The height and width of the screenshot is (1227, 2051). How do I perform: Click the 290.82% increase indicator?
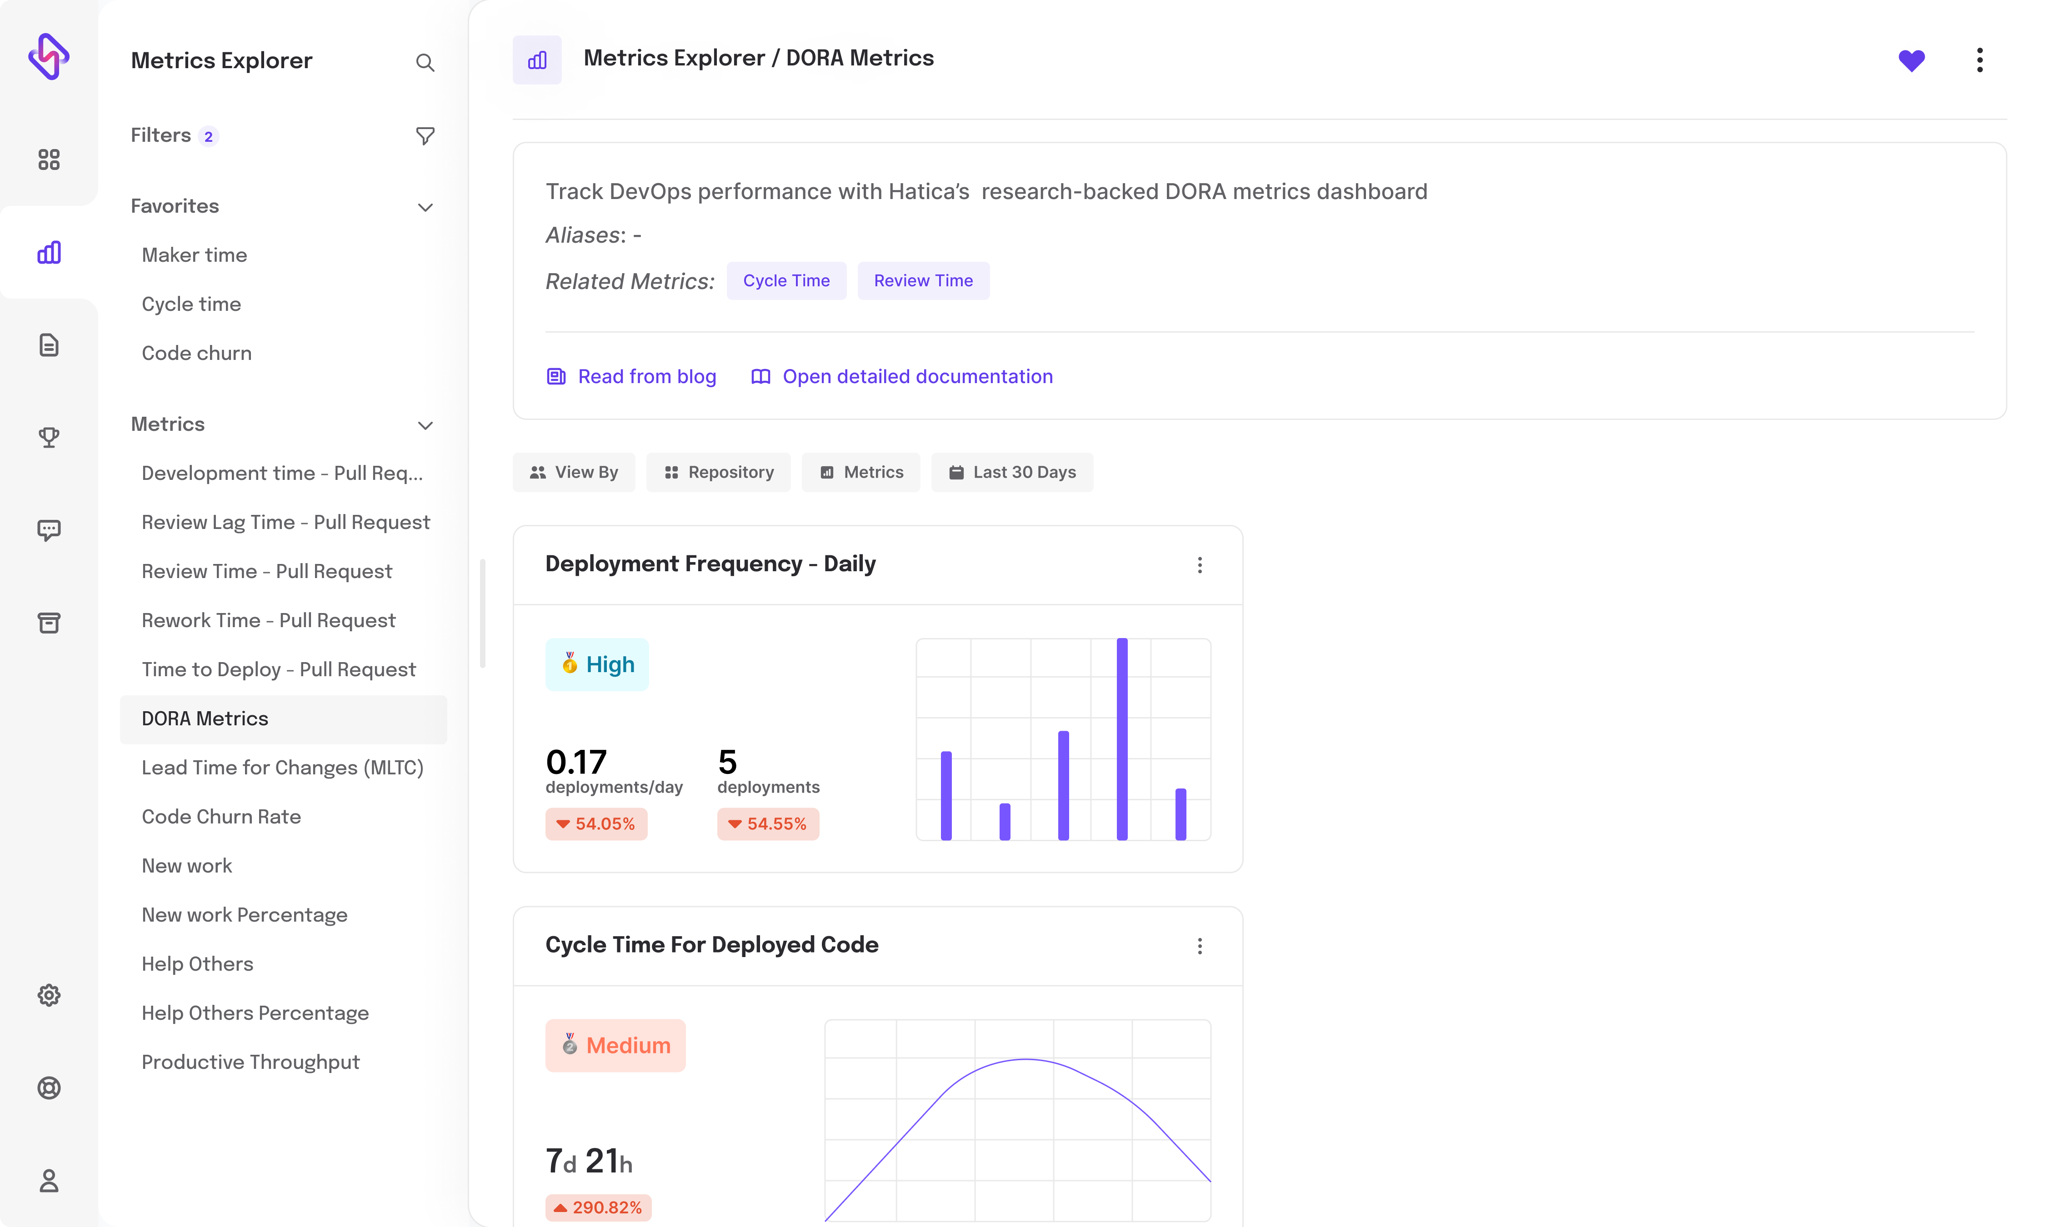tap(598, 1207)
